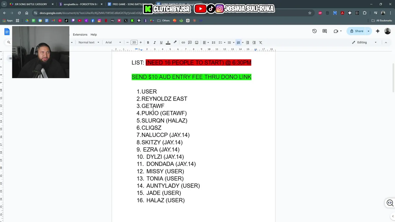Click the bulleted list icon
Viewport: 395px width, 222px height.
(229, 43)
